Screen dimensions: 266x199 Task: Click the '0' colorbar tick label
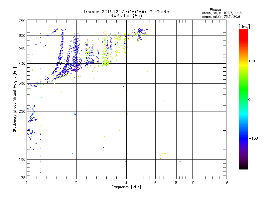pos(249,100)
